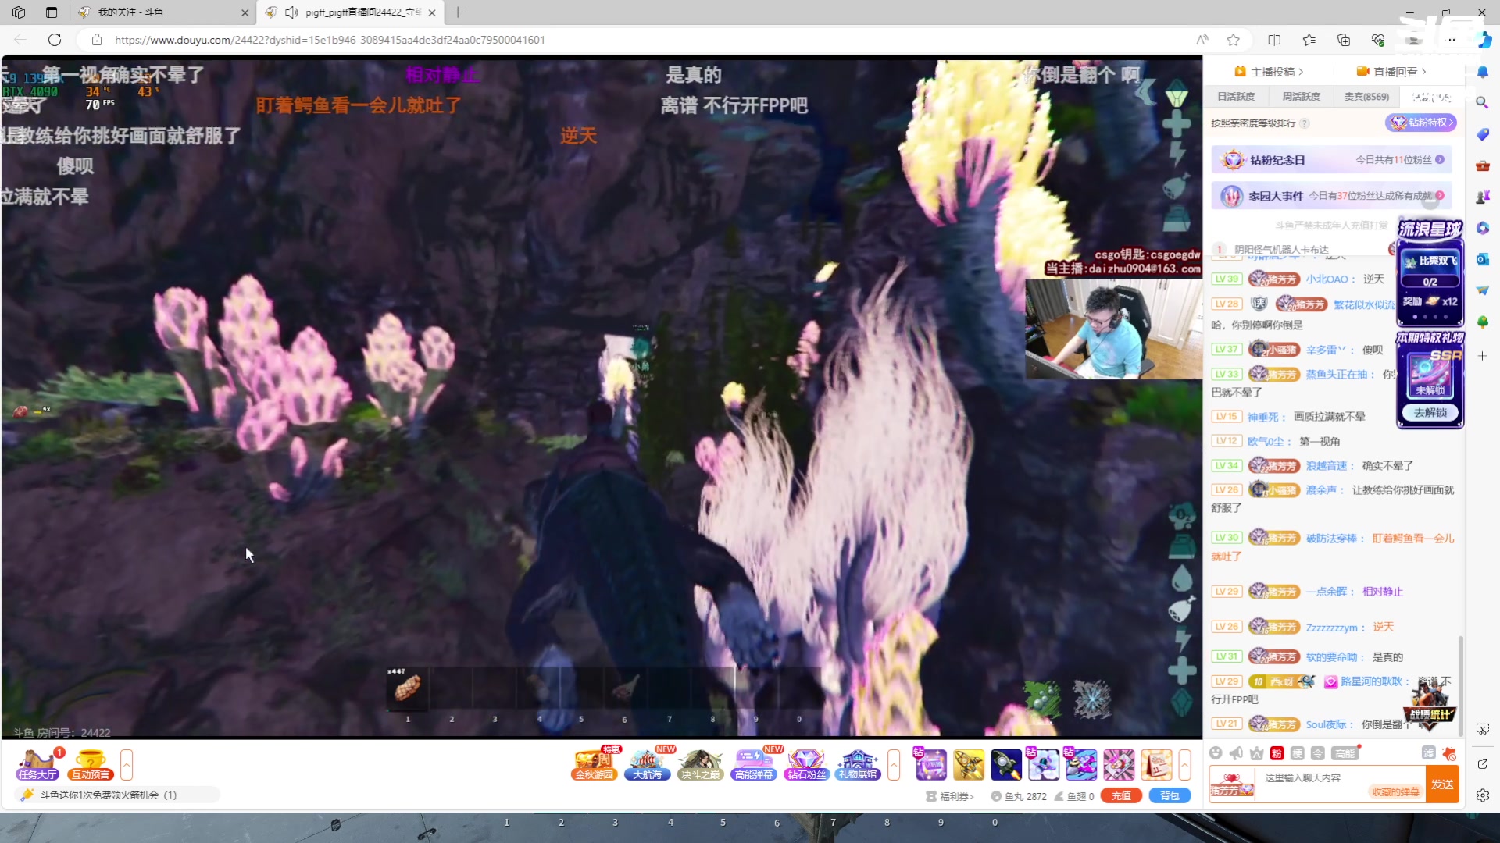Open Edge sidebar games chess icon
Image resolution: width=1500 pixels, height=843 pixels.
point(1483,197)
